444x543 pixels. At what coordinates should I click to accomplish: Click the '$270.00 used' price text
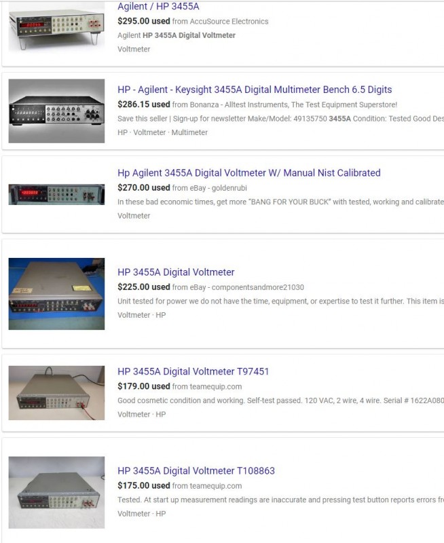point(144,188)
